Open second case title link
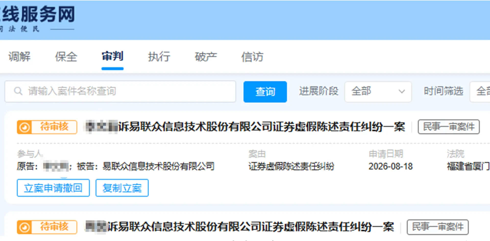 pyautogui.click(x=239, y=227)
